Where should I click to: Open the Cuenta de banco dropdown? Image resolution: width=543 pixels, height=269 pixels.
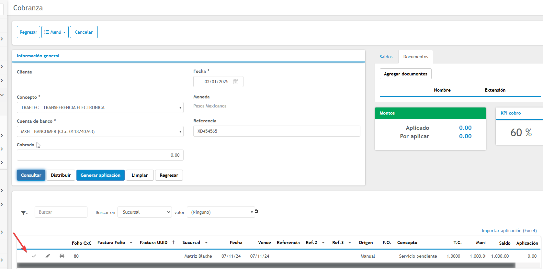click(100, 131)
